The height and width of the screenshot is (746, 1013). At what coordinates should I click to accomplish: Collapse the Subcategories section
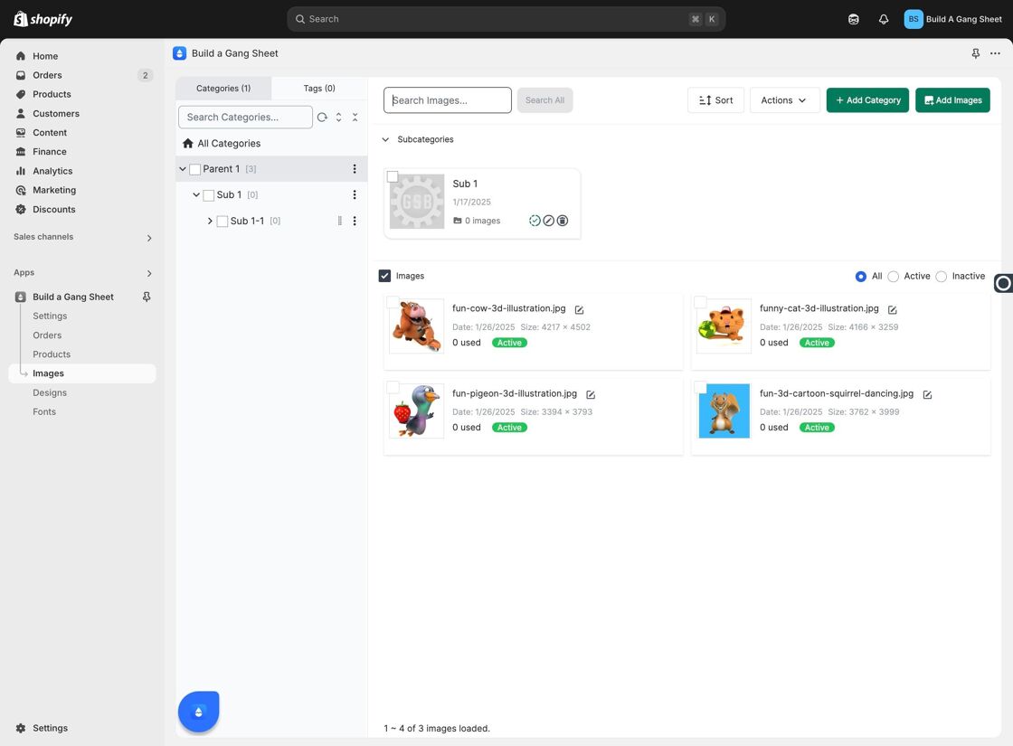(385, 139)
